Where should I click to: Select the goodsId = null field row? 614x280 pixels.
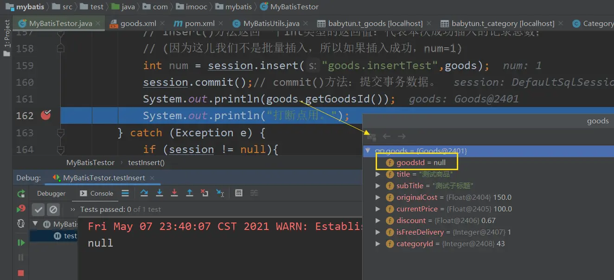point(421,163)
